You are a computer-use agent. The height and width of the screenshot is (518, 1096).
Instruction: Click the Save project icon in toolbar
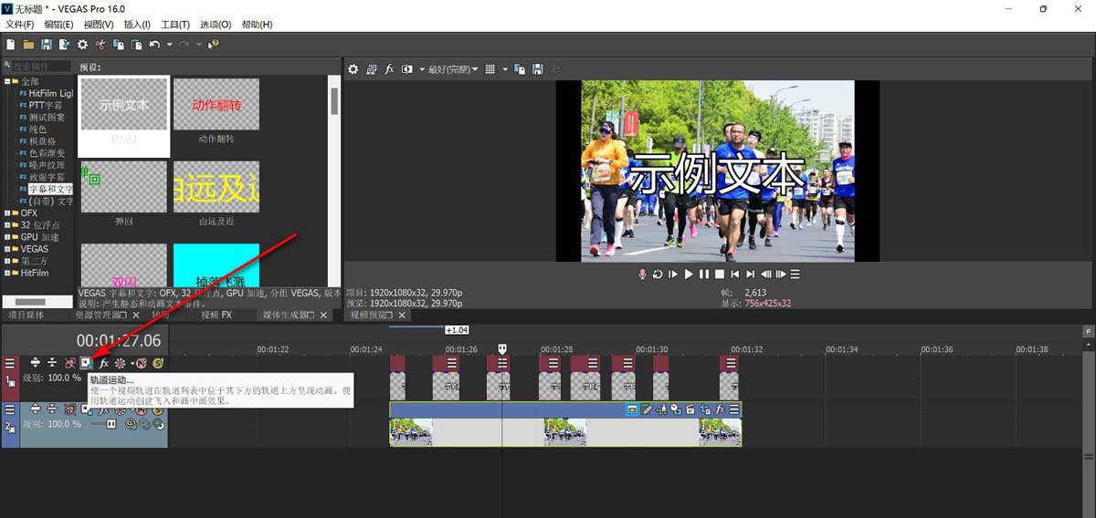(x=47, y=44)
